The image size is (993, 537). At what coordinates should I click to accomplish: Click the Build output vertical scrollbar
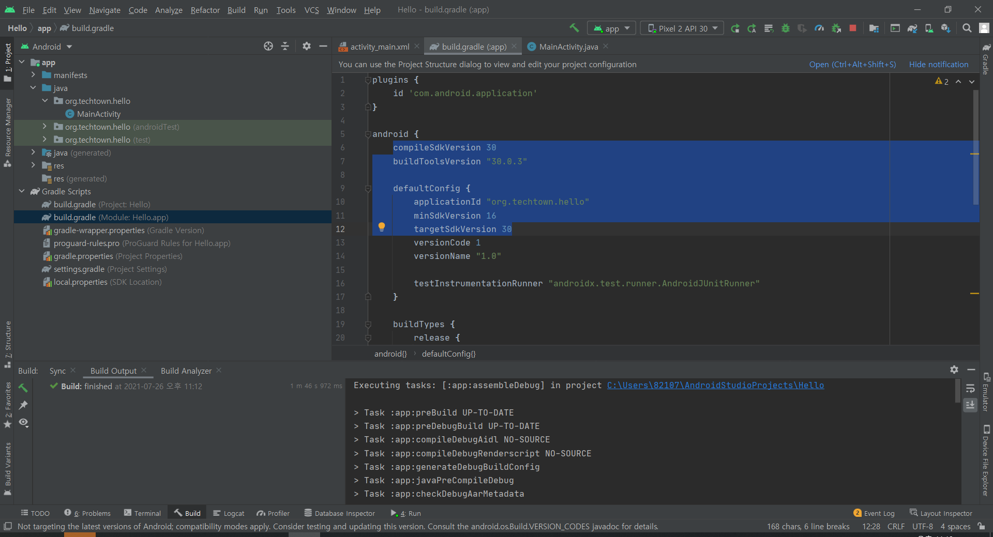click(x=958, y=391)
